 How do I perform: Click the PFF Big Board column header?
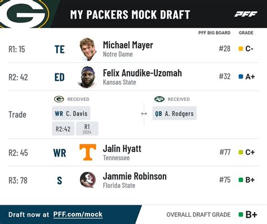pyautogui.click(x=215, y=33)
